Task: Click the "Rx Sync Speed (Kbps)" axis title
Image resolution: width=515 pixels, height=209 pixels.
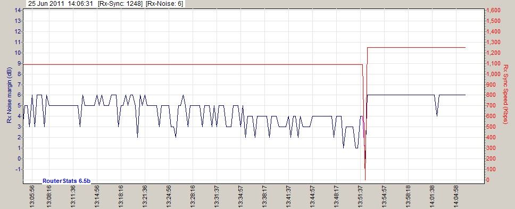Action: click(x=506, y=94)
